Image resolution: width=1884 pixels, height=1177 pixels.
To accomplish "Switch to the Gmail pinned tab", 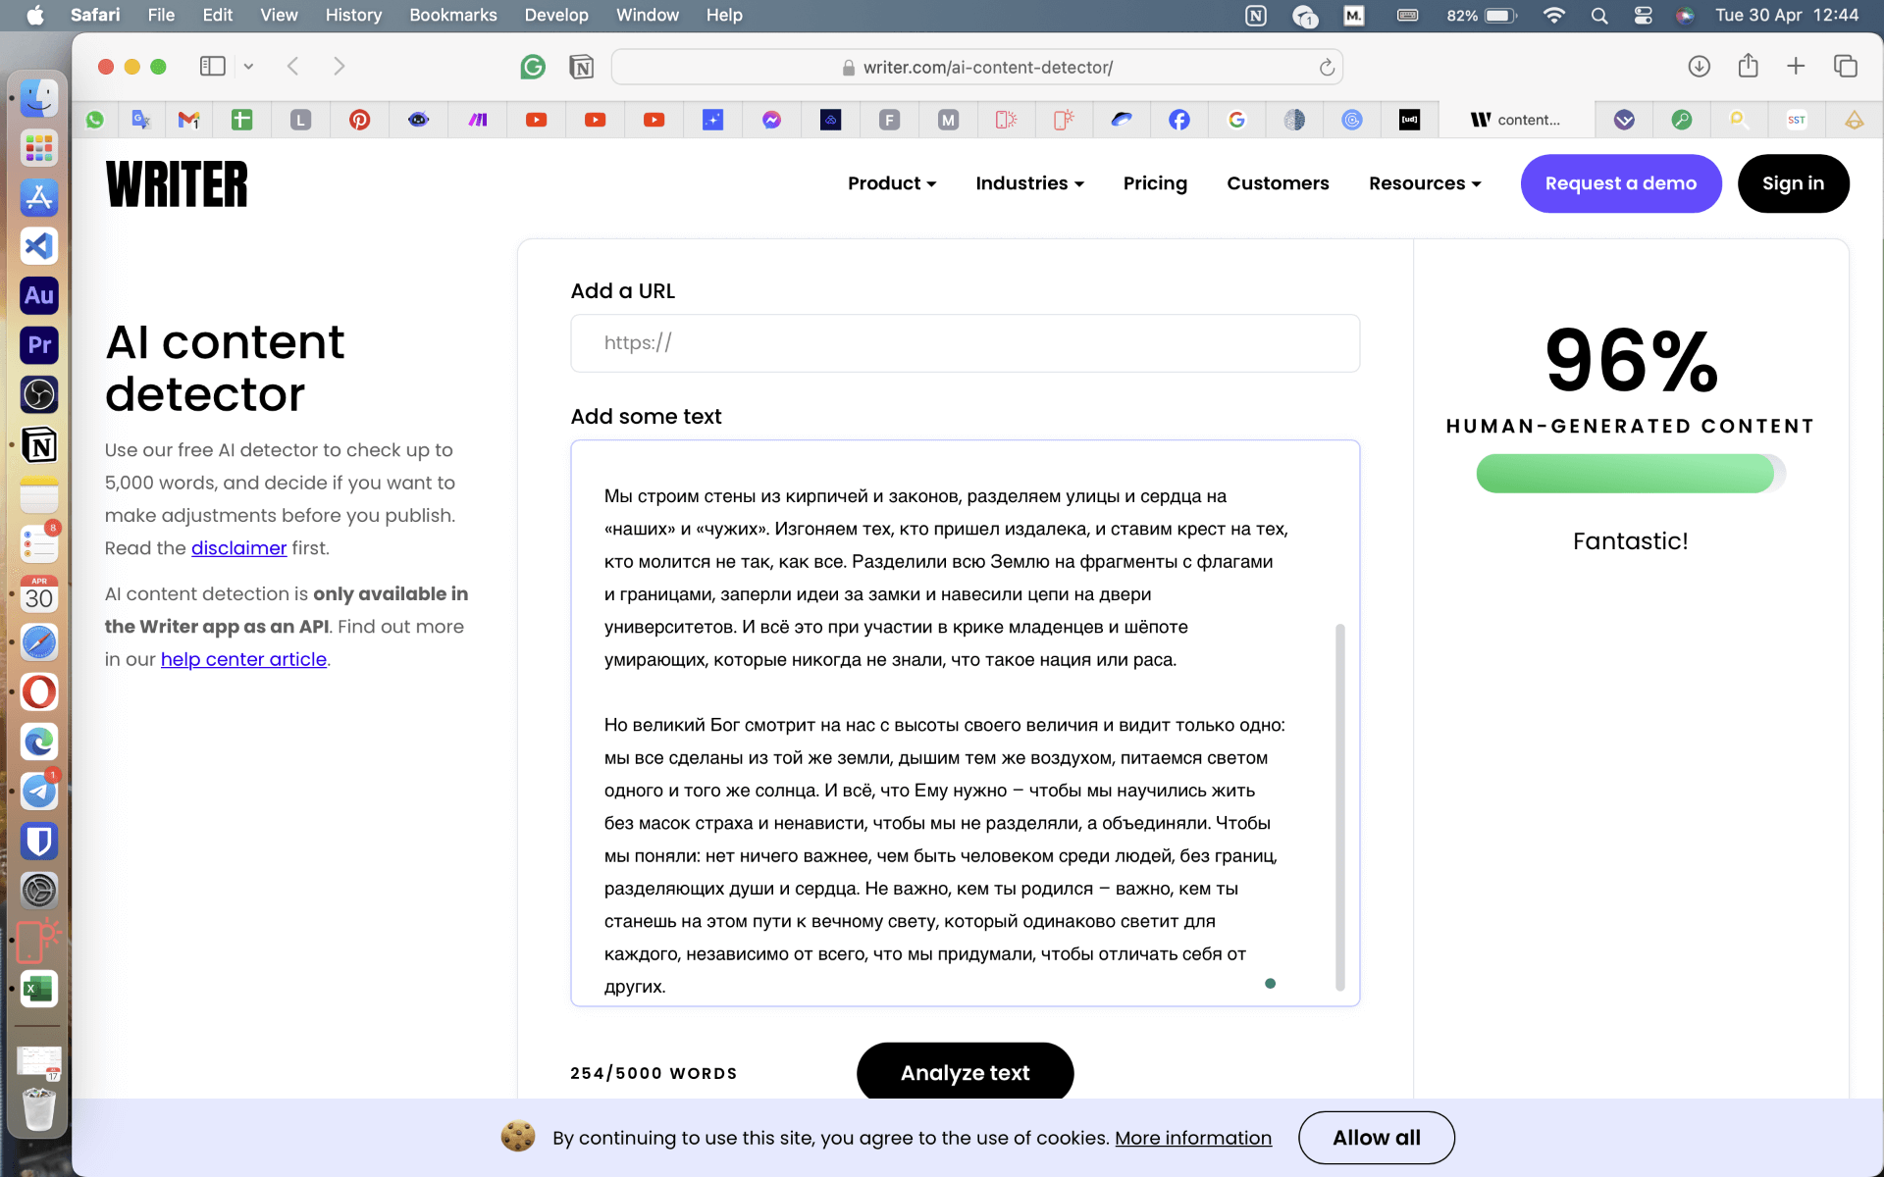I will coord(188,120).
